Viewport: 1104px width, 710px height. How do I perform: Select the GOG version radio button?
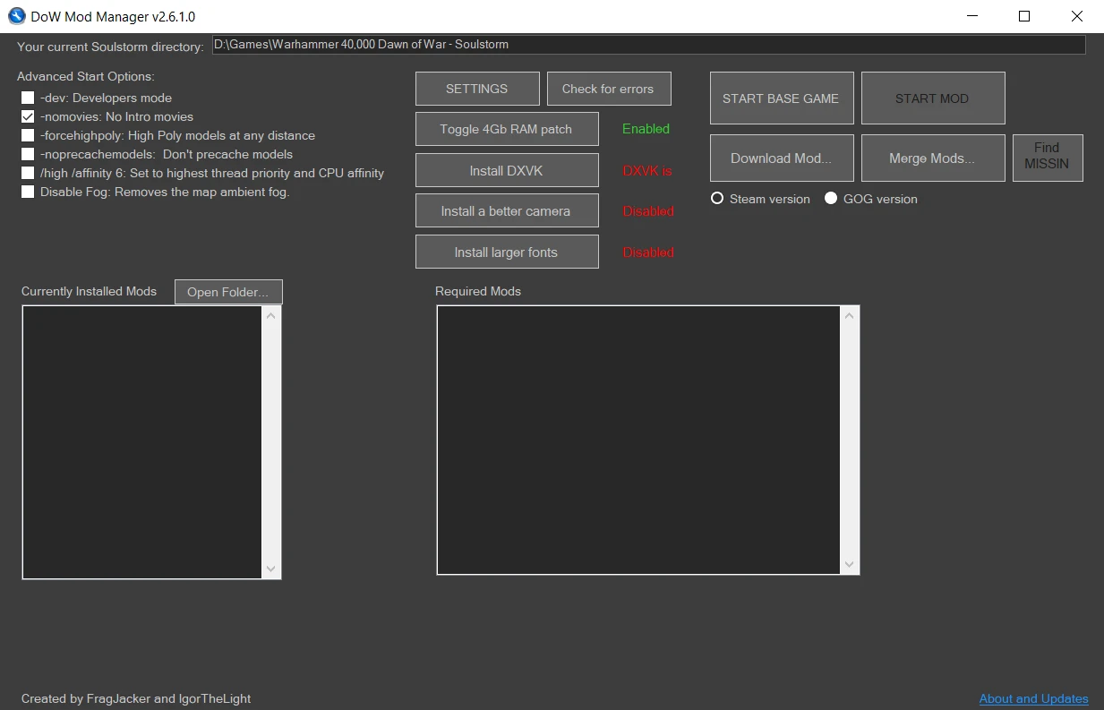(831, 199)
